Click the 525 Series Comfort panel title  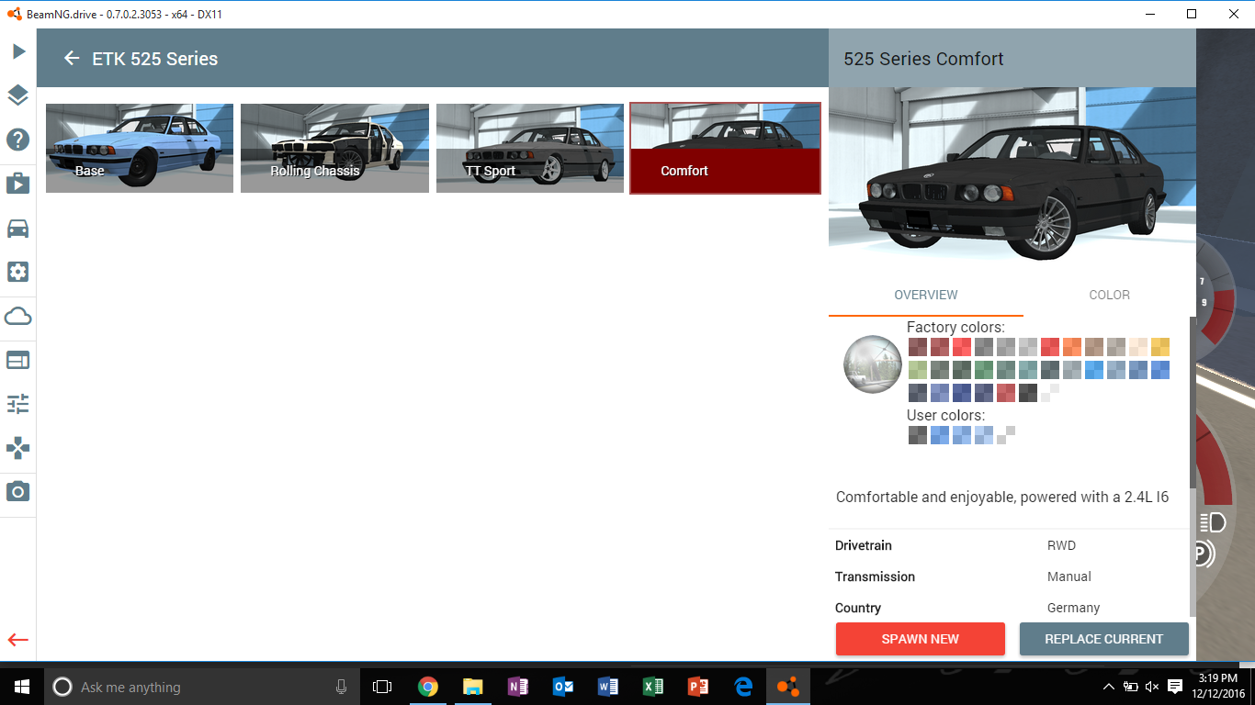923,59
